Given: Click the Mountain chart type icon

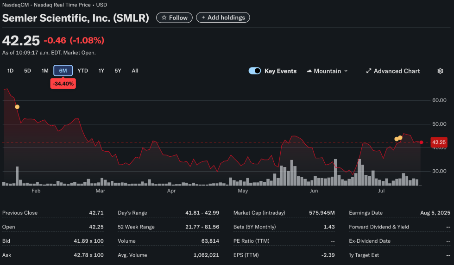Looking at the screenshot, I should [309, 71].
